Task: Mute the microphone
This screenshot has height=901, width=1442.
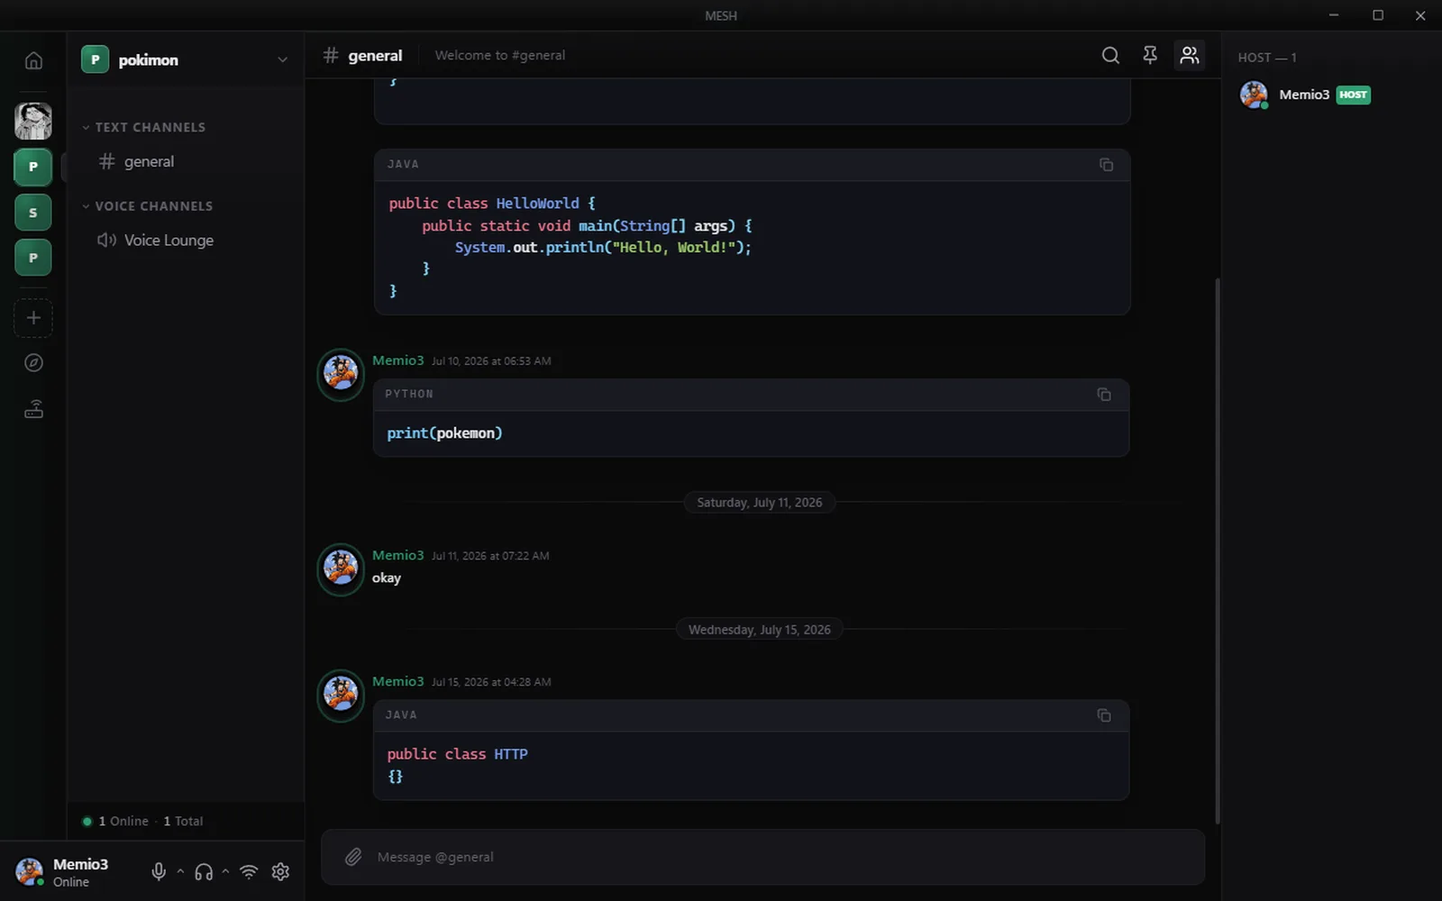Action: point(159,871)
